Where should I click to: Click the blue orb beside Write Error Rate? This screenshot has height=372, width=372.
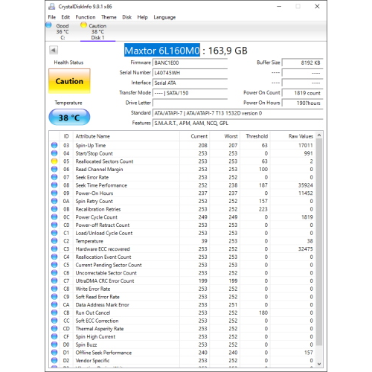pyautogui.click(x=54, y=289)
